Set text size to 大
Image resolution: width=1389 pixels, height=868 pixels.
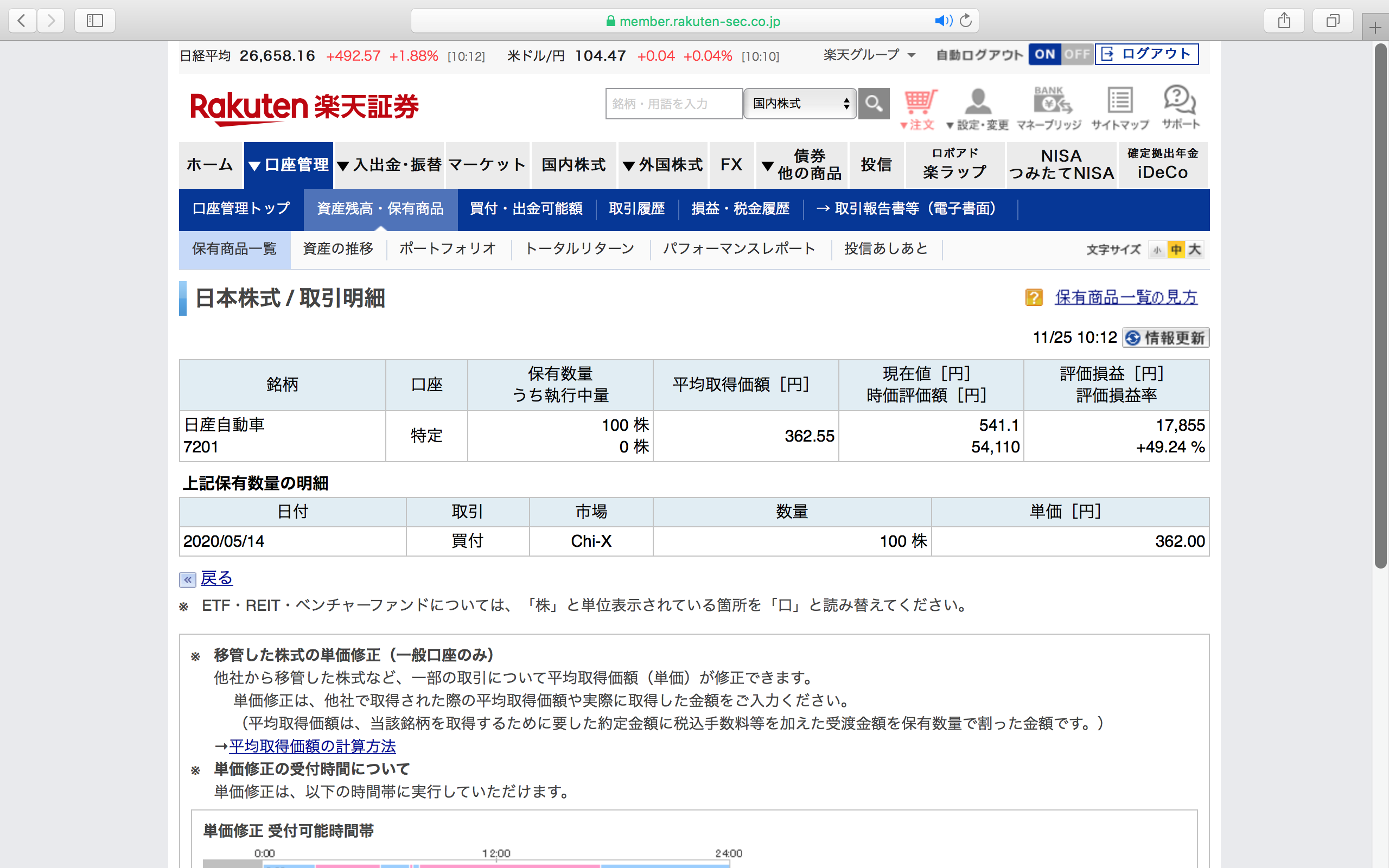click(1194, 250)
